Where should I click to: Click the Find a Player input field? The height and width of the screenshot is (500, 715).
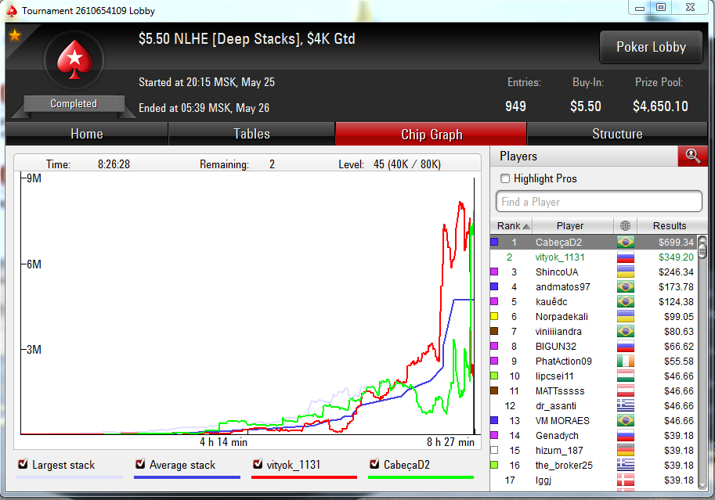point(599,201)
